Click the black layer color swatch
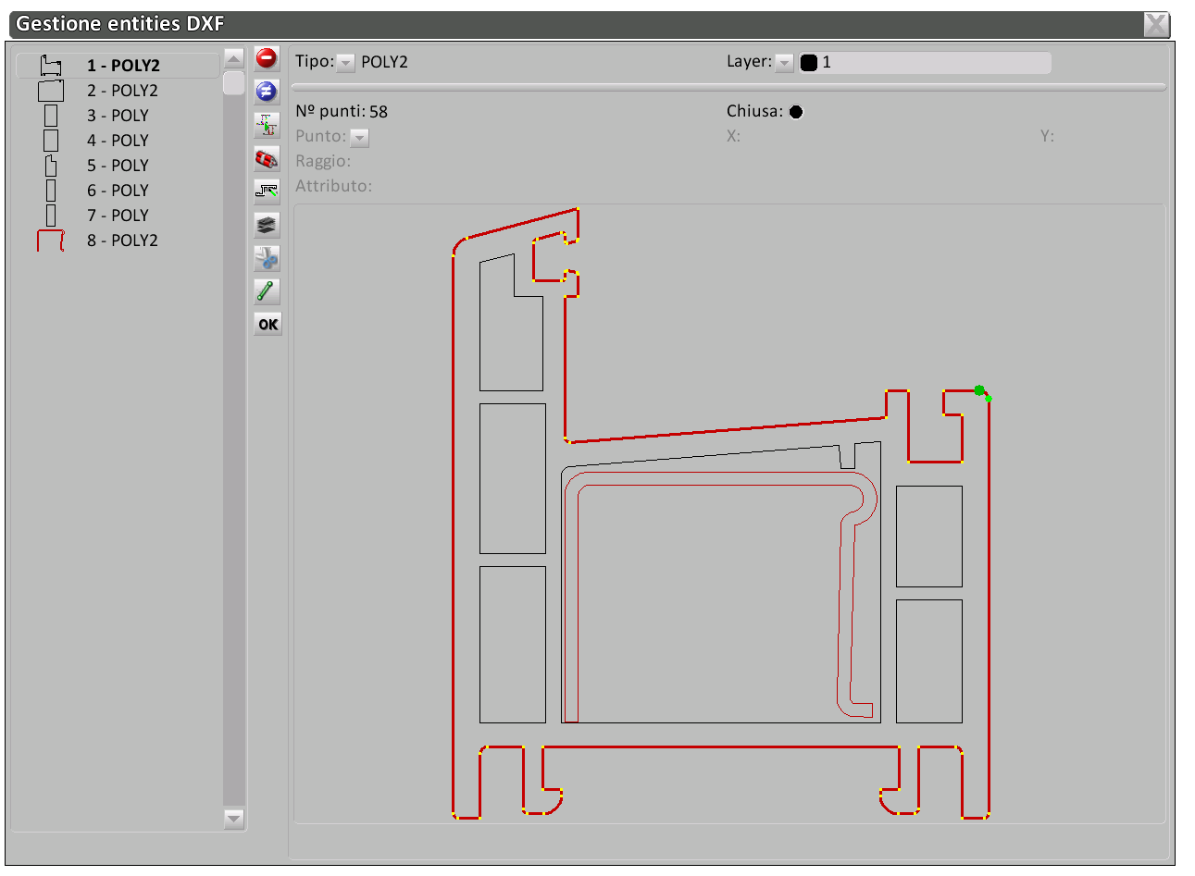Image resolution: width=1195 pixels, height=876 pixels. (809, 63)
